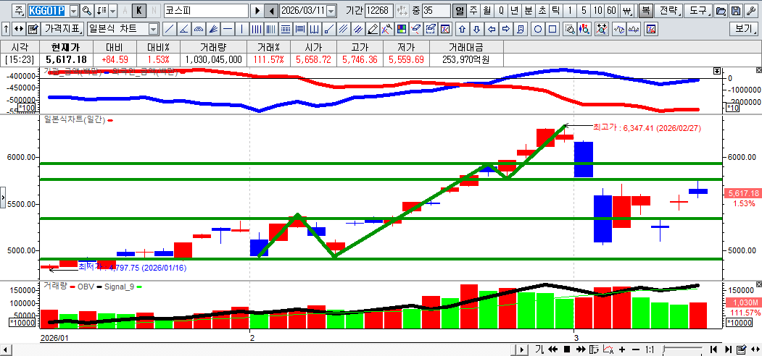Select the trend line drawing tool
The image size is (762, 356).
(x=169, y=29)
